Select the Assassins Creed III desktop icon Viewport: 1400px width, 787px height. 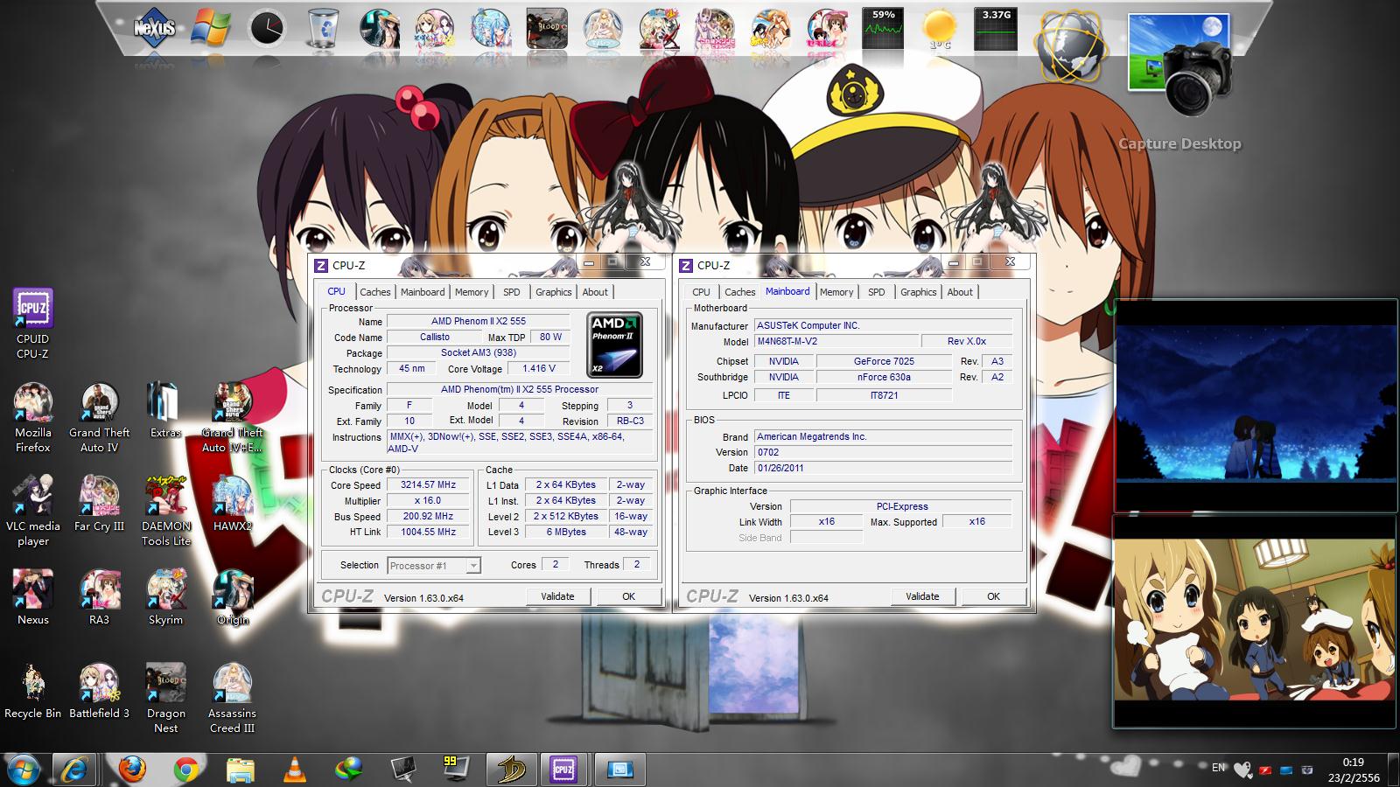coord(232,699)
